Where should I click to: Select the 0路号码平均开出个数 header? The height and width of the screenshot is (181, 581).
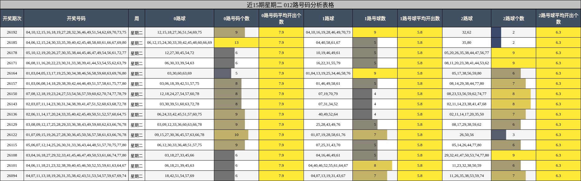(281, 18)
